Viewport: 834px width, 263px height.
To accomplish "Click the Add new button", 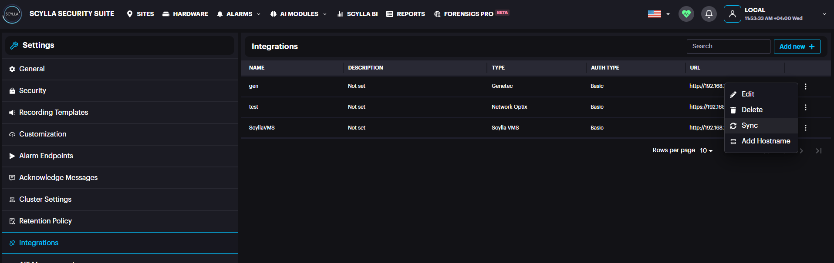I will 797,47.
